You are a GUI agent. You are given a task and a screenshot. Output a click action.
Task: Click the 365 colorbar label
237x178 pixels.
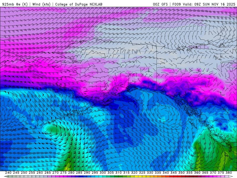pos(205,173)
